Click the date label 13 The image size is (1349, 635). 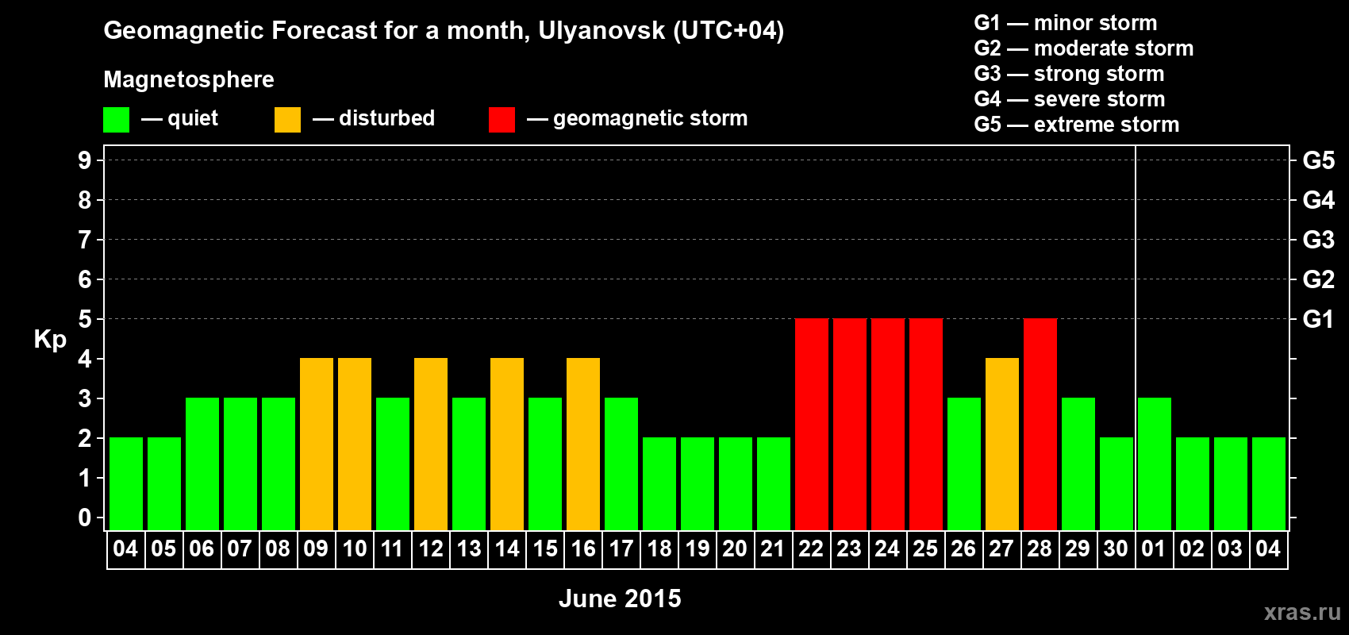click(x=468, y=549)
